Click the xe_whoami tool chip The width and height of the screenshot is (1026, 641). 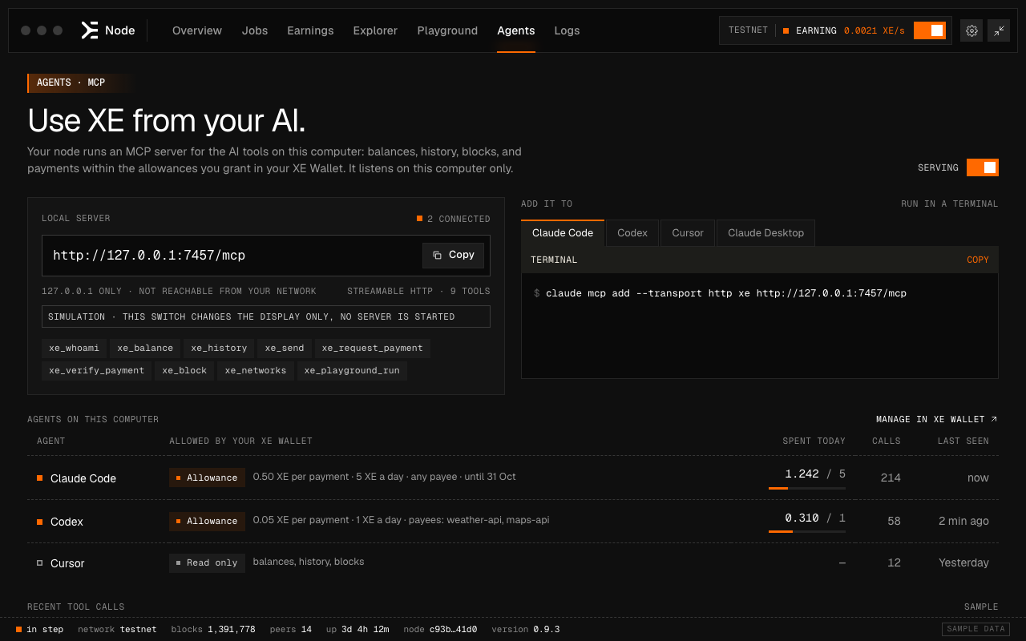point(75,349)
